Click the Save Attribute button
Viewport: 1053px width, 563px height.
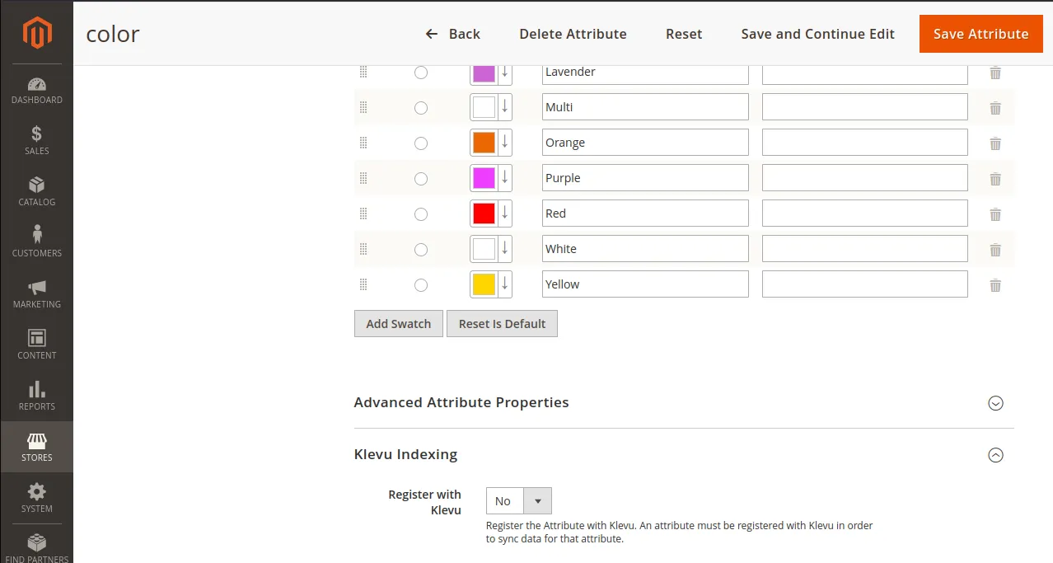pos(980,34)
